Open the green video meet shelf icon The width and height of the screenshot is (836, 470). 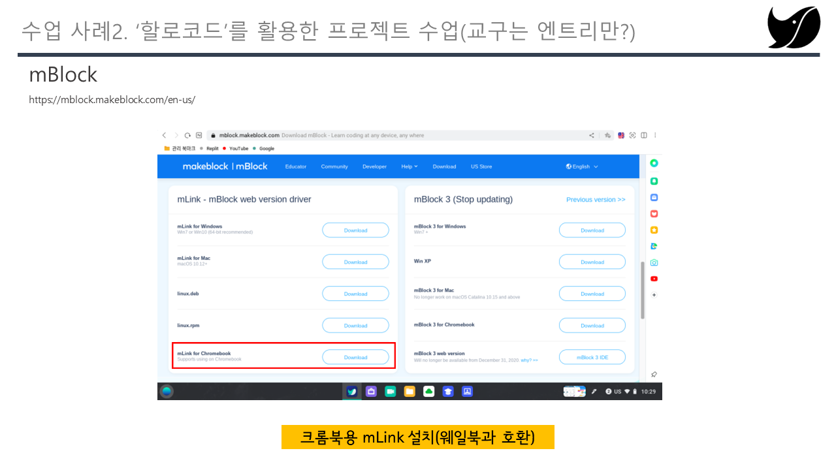390,392
